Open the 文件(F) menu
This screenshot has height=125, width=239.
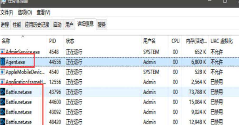7,12
